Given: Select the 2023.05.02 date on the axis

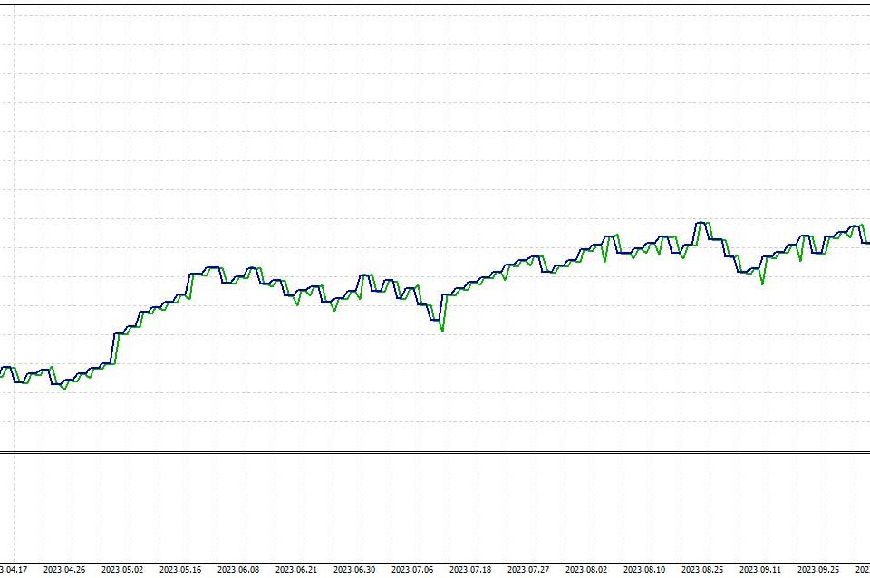Looking at the screenshot, I should (122, 570).
